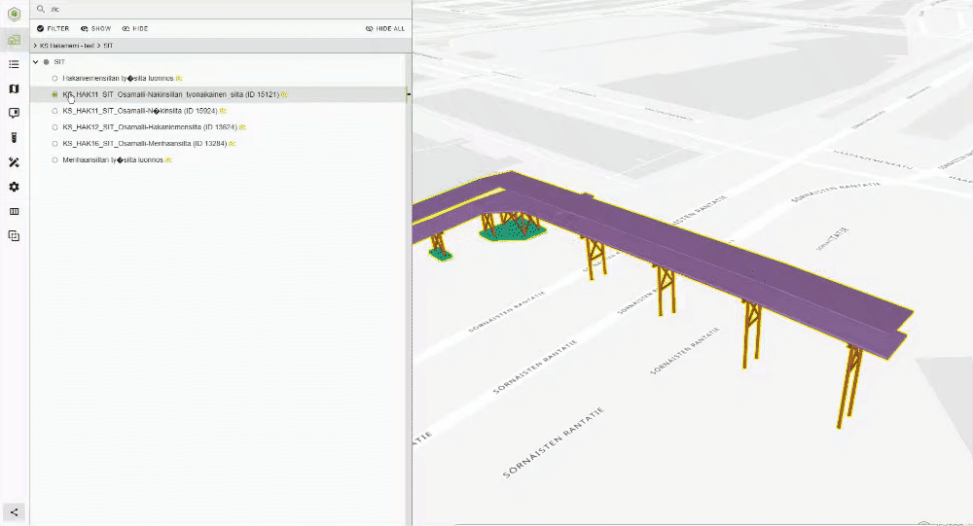Screen dimensions: 973x526
Task: Toggle the SIT group visibility dot
Action: coord(46,62)
